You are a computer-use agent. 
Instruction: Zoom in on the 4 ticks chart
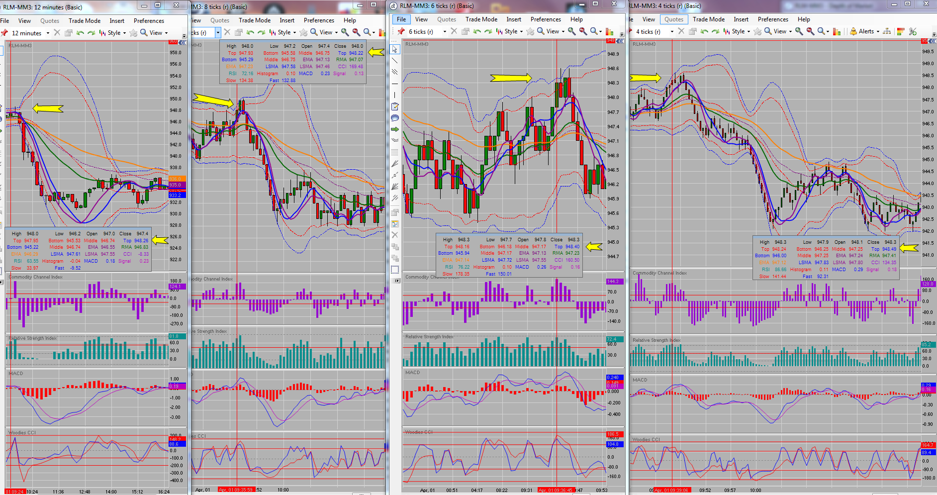[x=799, y=31]
